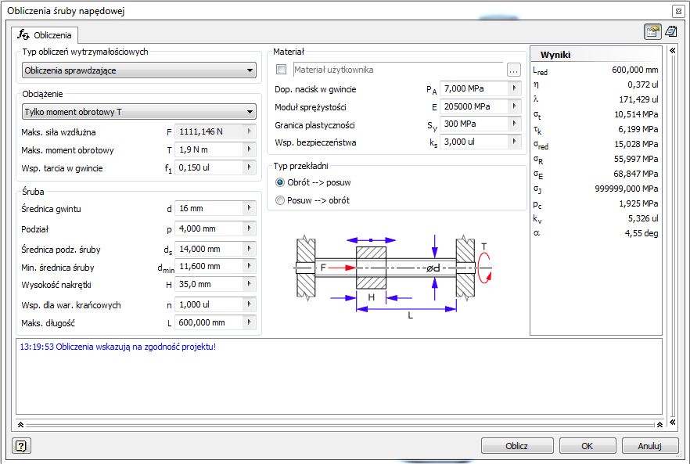Cancel with the Anuluj button
The image size is (690, 464).
click(x=649, y=446)
